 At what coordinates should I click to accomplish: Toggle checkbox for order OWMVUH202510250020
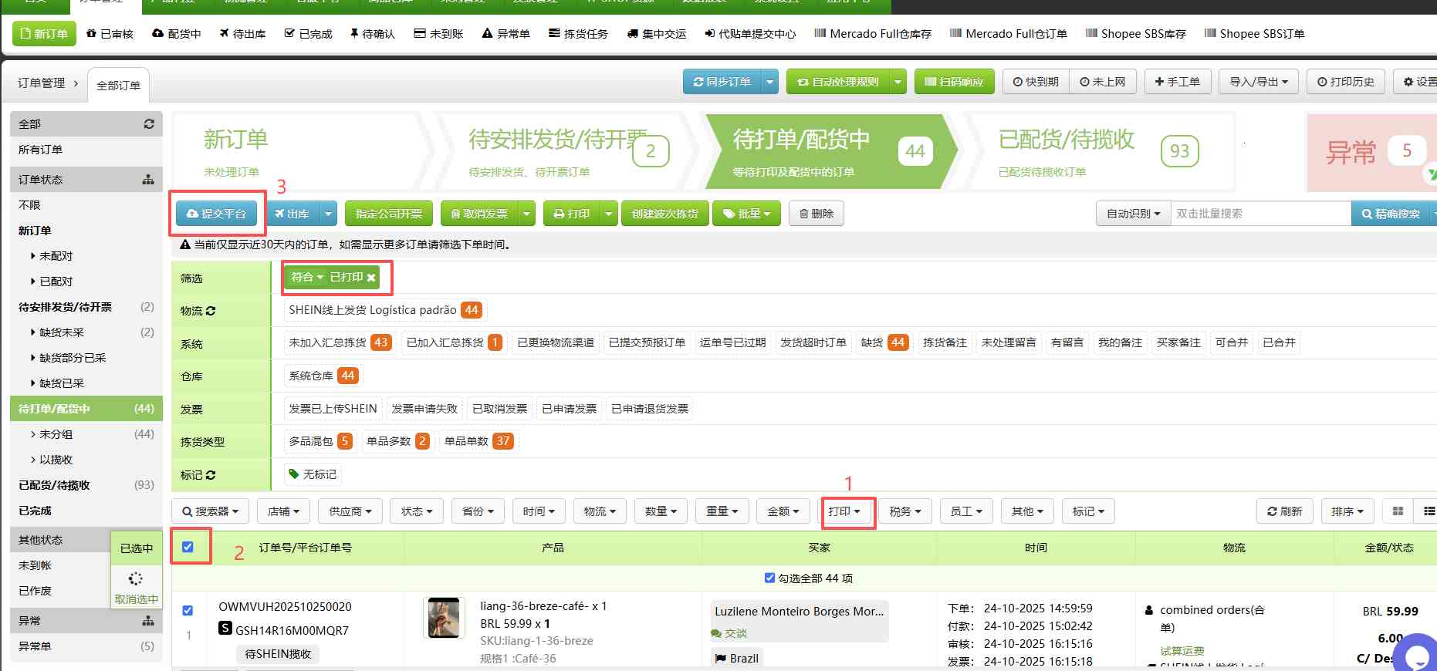(188, 610)
